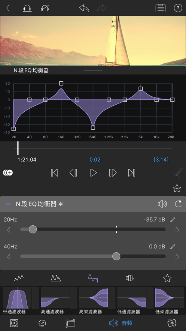
Task: Edit the 20Hz gain value with pencil
Action: 173,220
